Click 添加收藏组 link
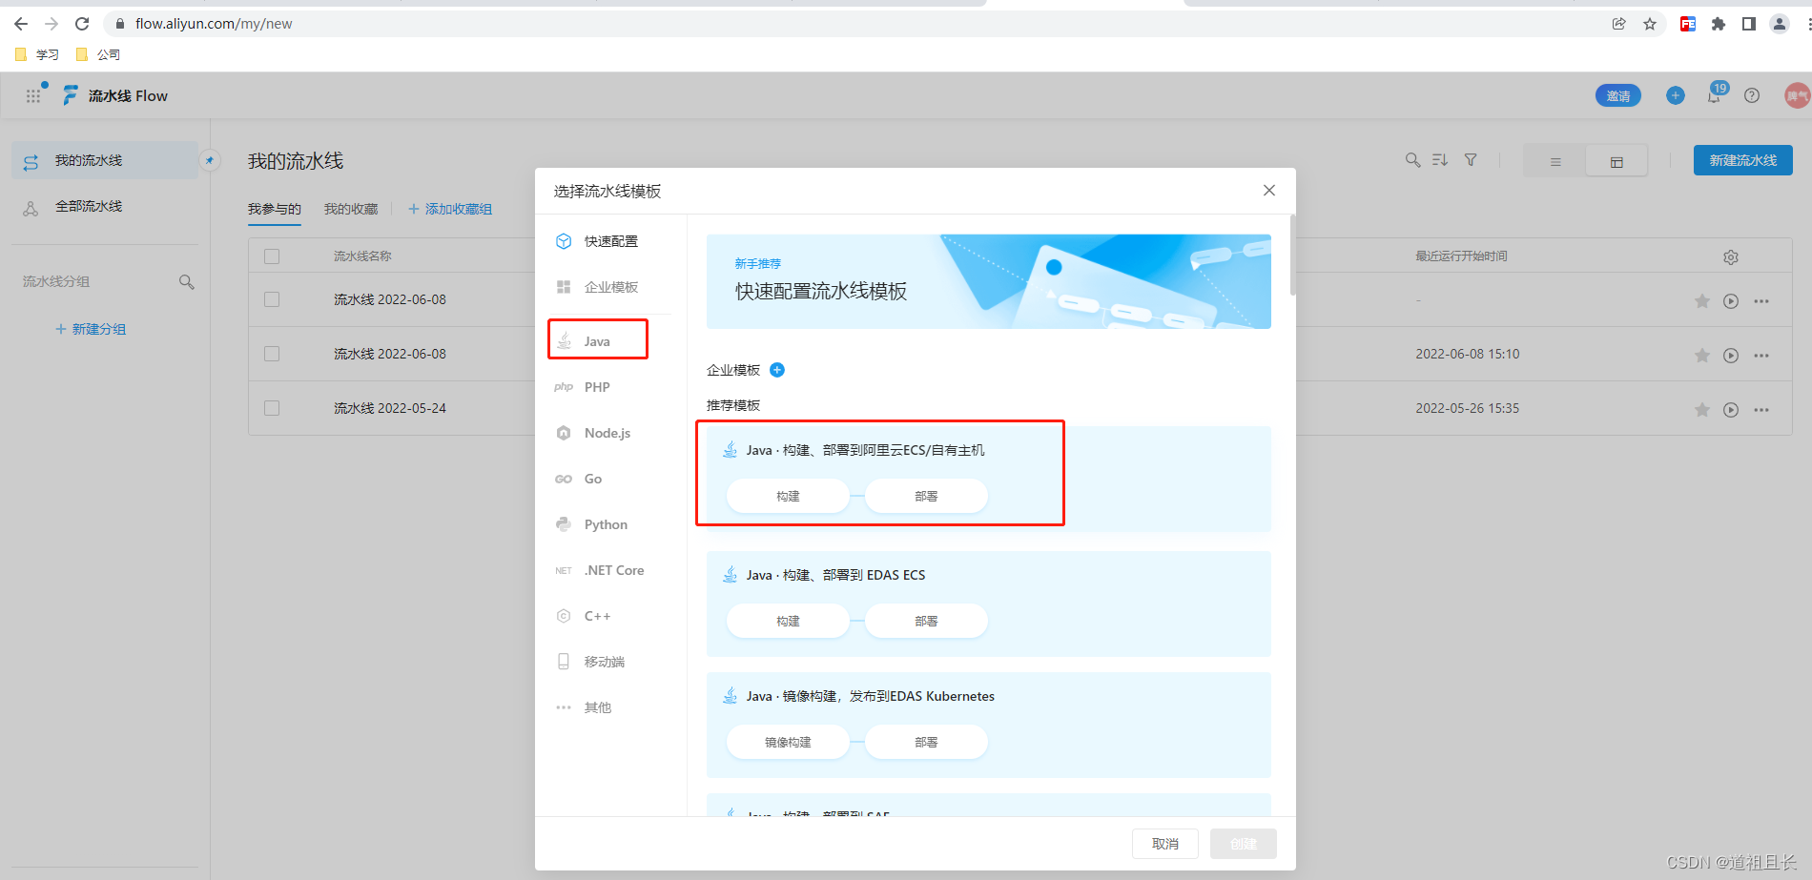Viewport: 1812px width, 880px height. 450,209
